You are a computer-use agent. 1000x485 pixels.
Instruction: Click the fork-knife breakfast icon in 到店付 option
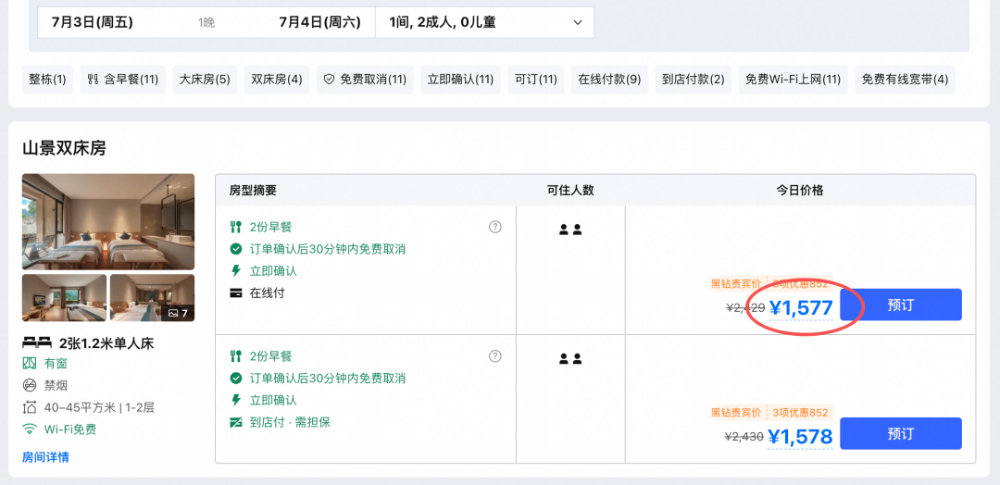(x=236, y=356)
